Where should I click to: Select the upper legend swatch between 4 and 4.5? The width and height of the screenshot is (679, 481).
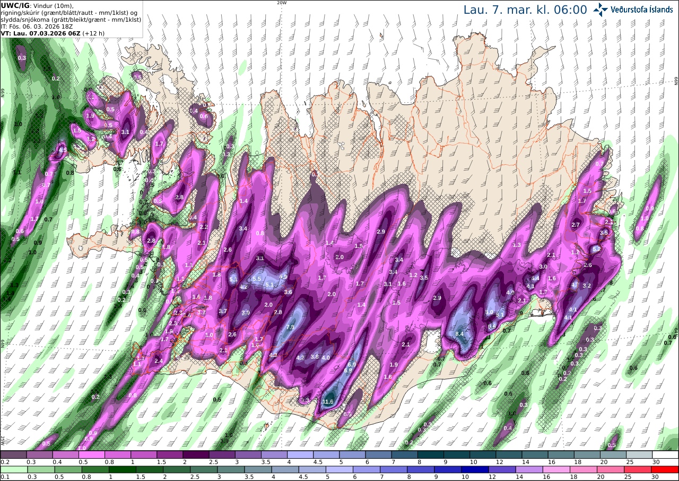[x=300, y=455]
